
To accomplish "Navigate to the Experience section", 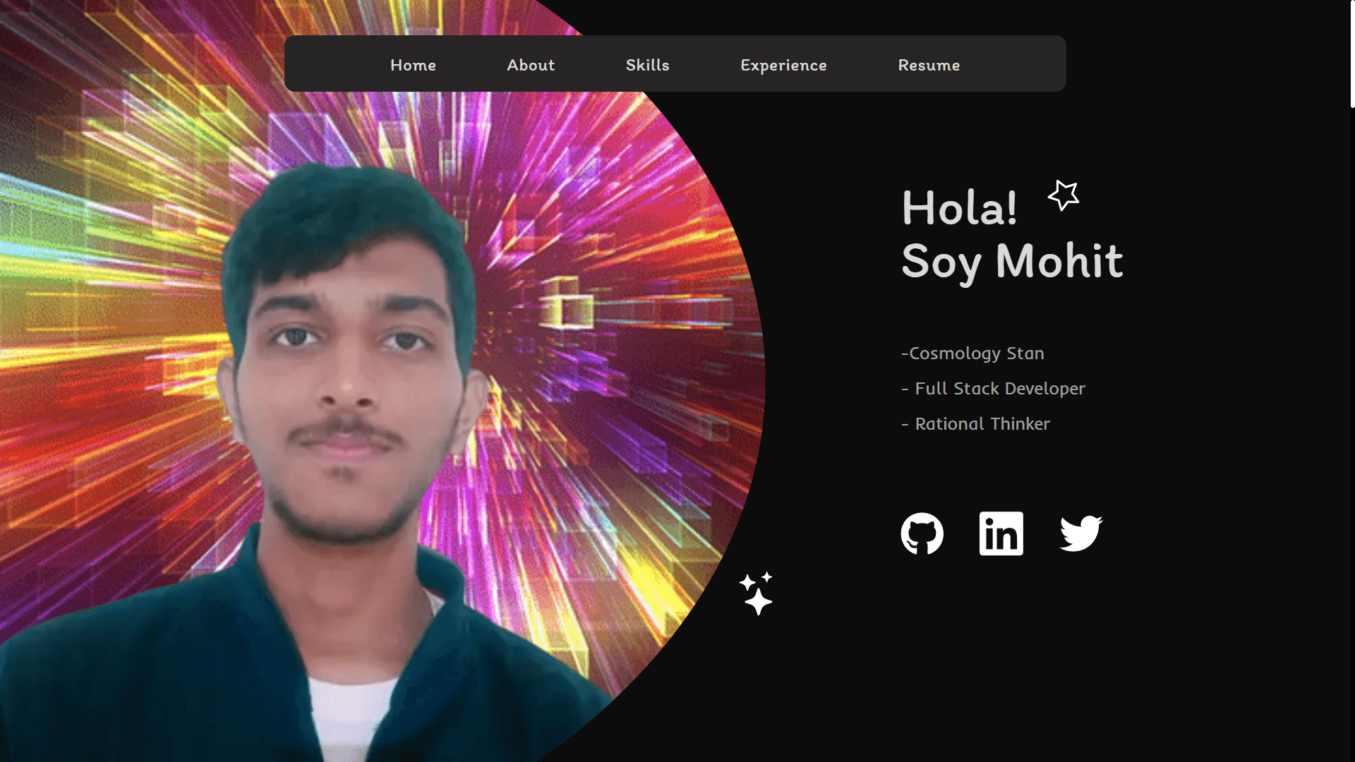I will pos(783,65).
